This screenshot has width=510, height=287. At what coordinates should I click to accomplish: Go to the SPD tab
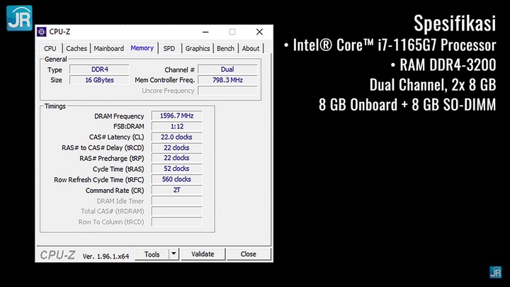tap(169, 49)
